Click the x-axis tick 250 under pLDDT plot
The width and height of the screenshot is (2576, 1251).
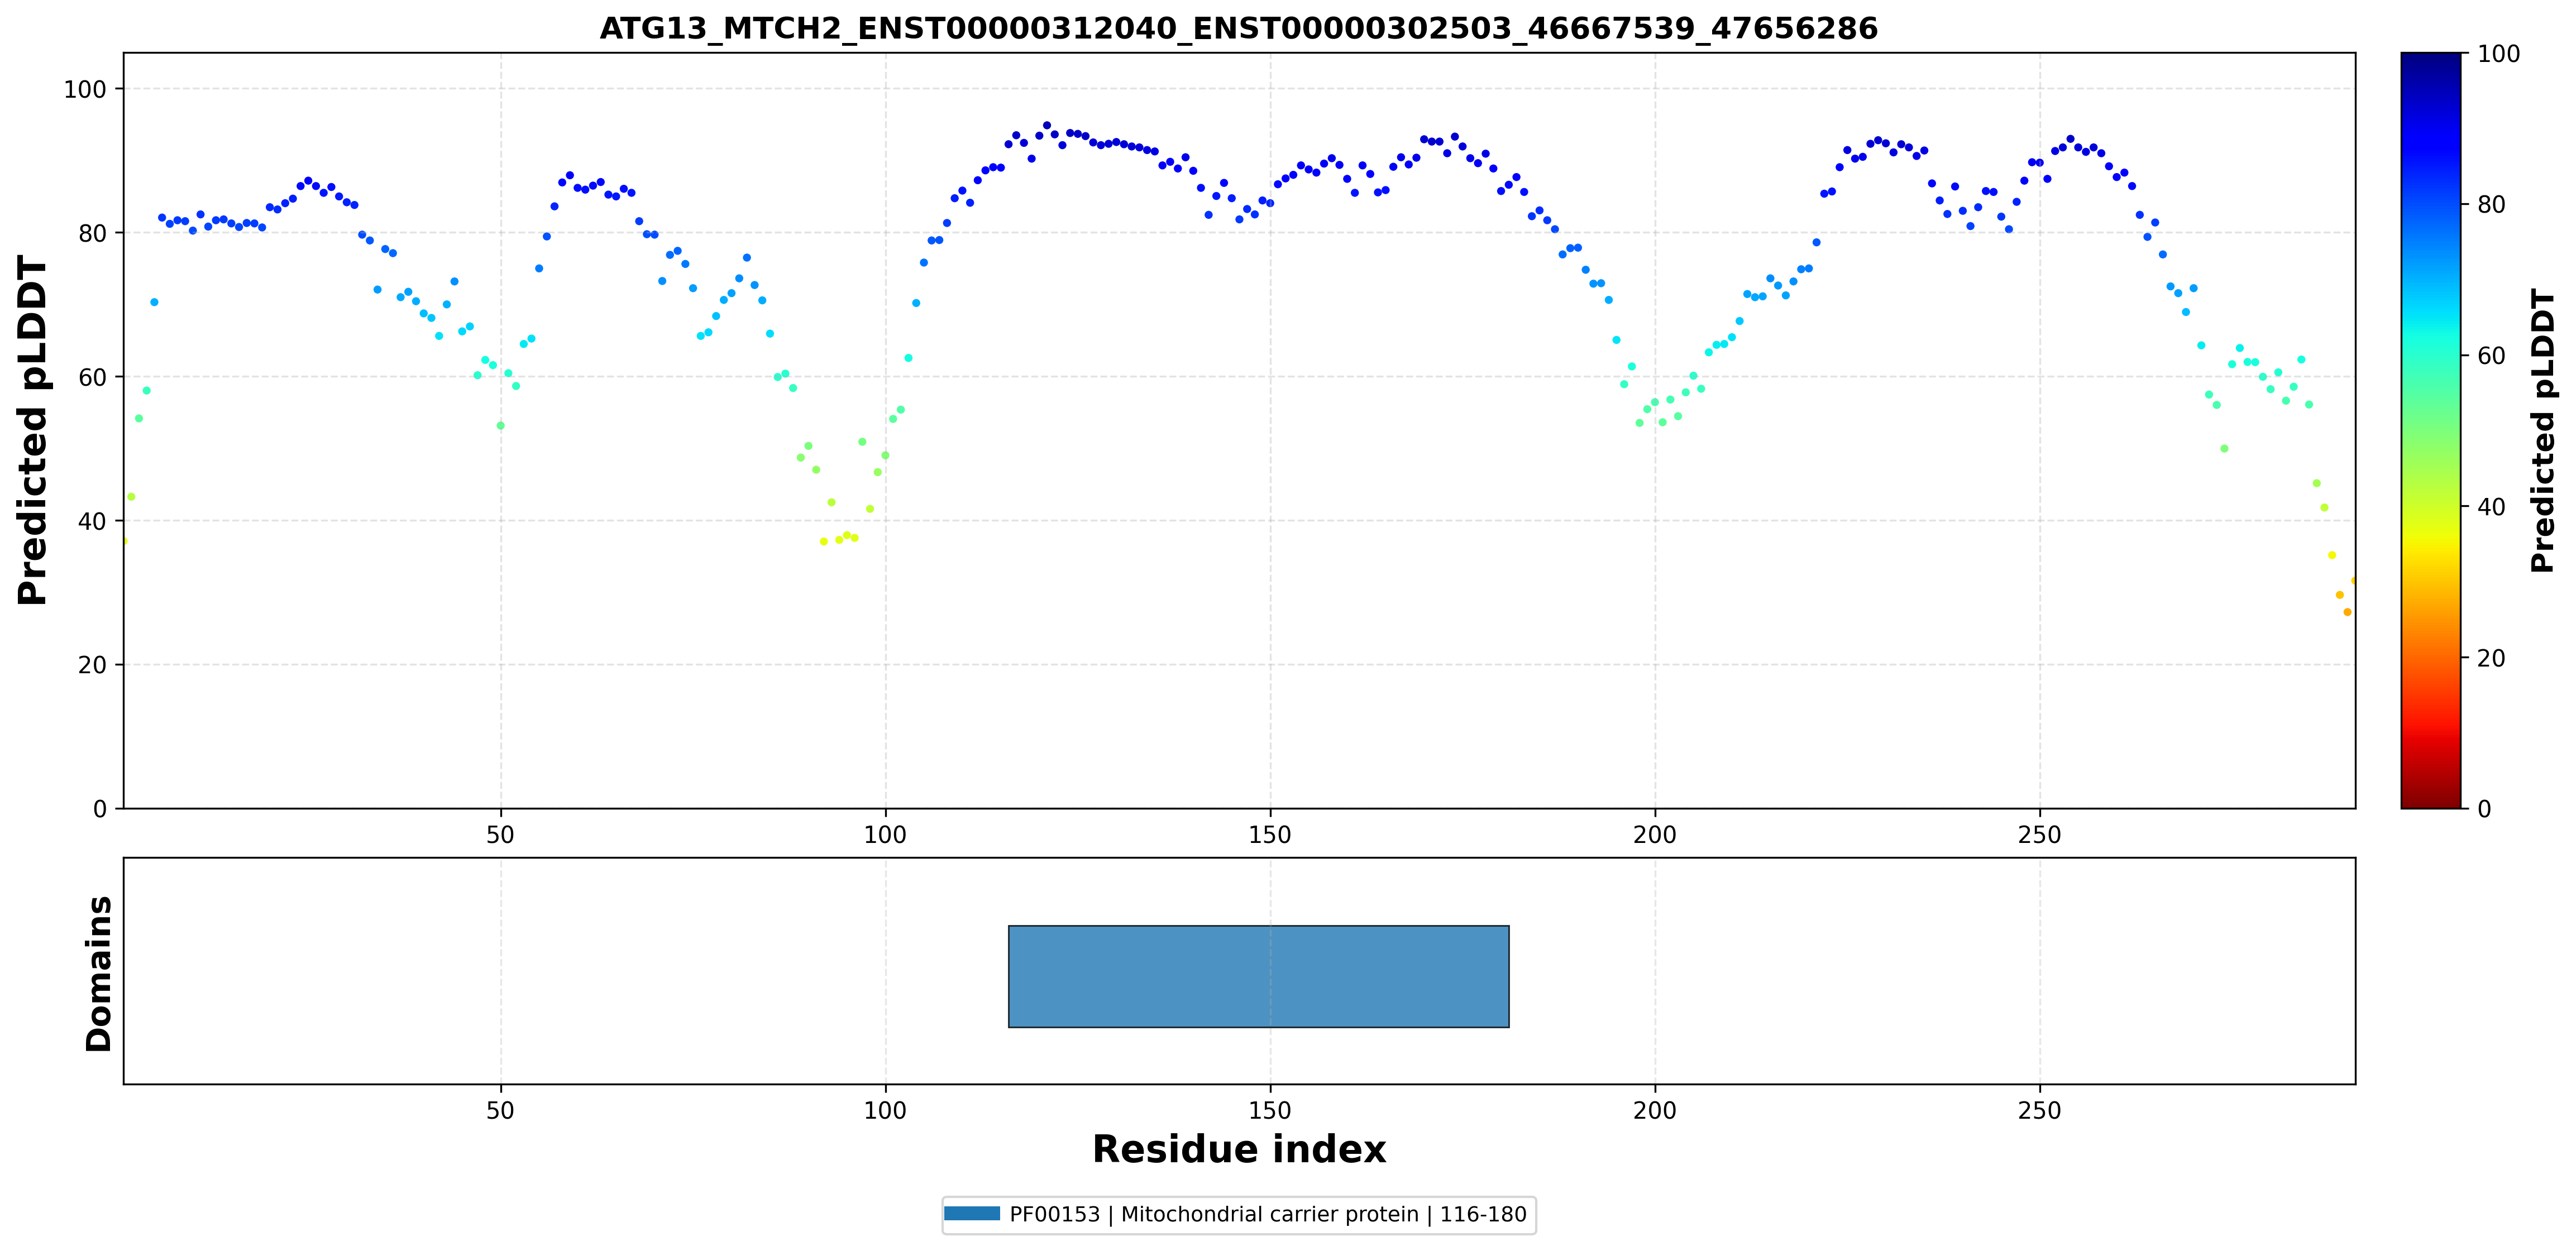pos(2040,835)
